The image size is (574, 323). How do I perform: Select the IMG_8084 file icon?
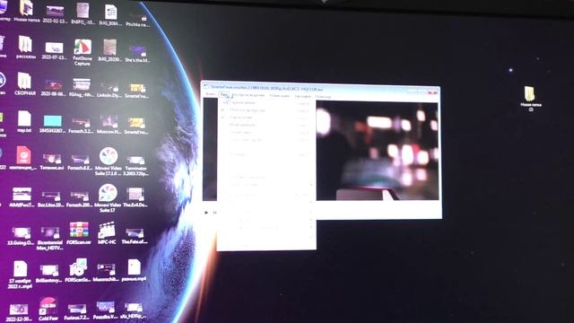pyautogui.click(x=110, y=15)
